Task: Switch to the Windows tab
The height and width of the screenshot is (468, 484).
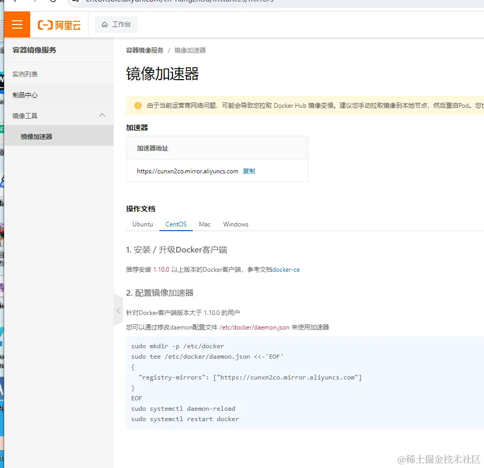Action: (235, 224)
